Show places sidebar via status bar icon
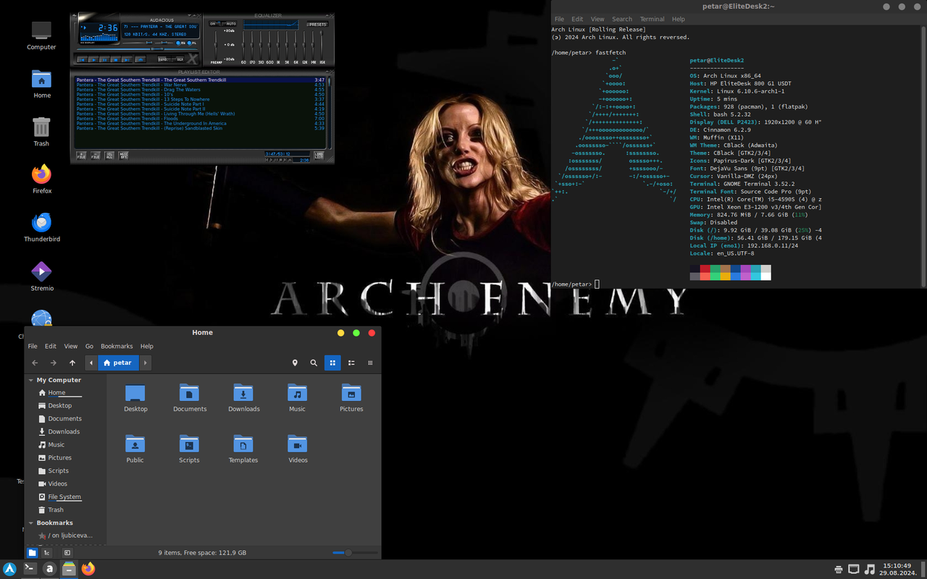This screenshot has width=927, height=579. (32, 553)
